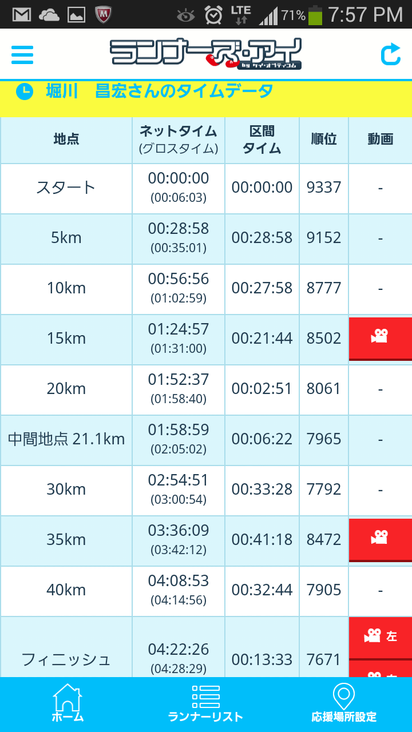
Task: Open the ランナーリスト tab
Action: point(205,704)
